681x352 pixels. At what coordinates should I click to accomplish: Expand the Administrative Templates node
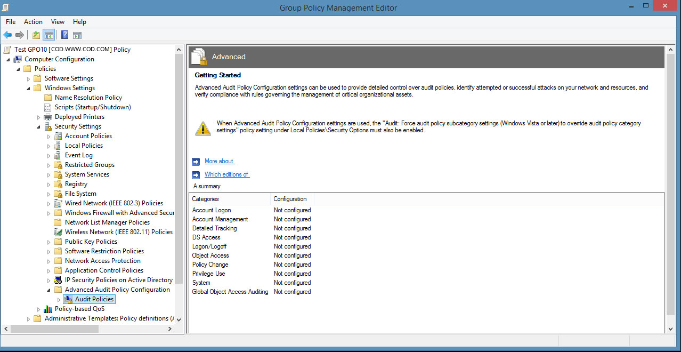pos(28,318)
